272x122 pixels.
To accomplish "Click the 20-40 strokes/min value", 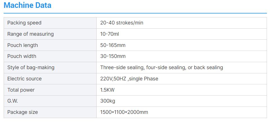I will click(x=122, y=23).
